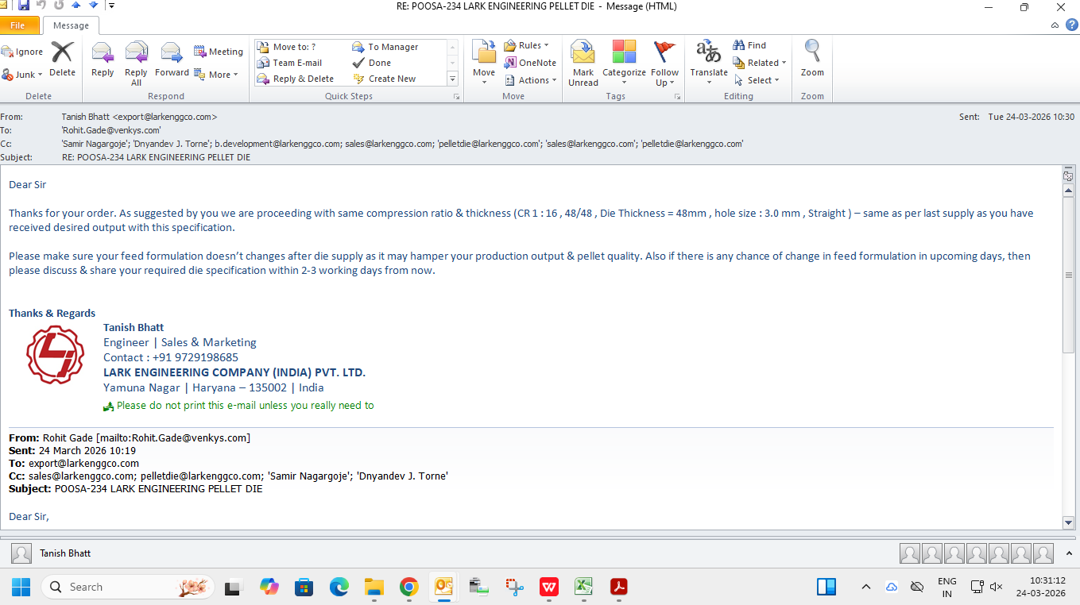The height and width of the screenshot is (605, 1080).
Task: Mark the email as Unread
Action: pyautogui.click(x=583, y=62)
